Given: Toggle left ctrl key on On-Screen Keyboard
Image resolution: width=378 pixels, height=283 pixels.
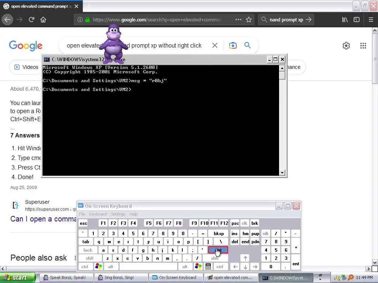Looking at the screenshot, I should point(85,266).
